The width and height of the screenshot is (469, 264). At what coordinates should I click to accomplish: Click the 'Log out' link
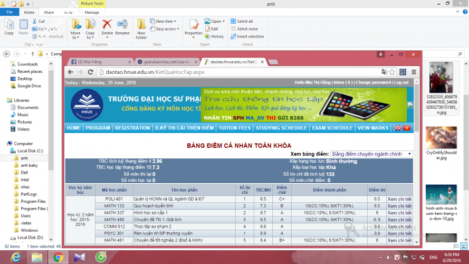click(x=401, y=82)
